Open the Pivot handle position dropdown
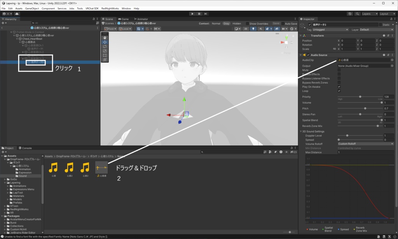This screenshot has height=239, width=398. point(110,29)
